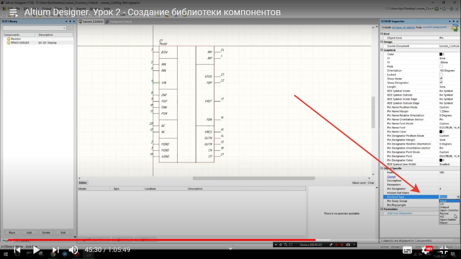The image size is (461, 259).
Task: Click the horizontal scrollbar of the schematic view
Action: pos(254,178)
